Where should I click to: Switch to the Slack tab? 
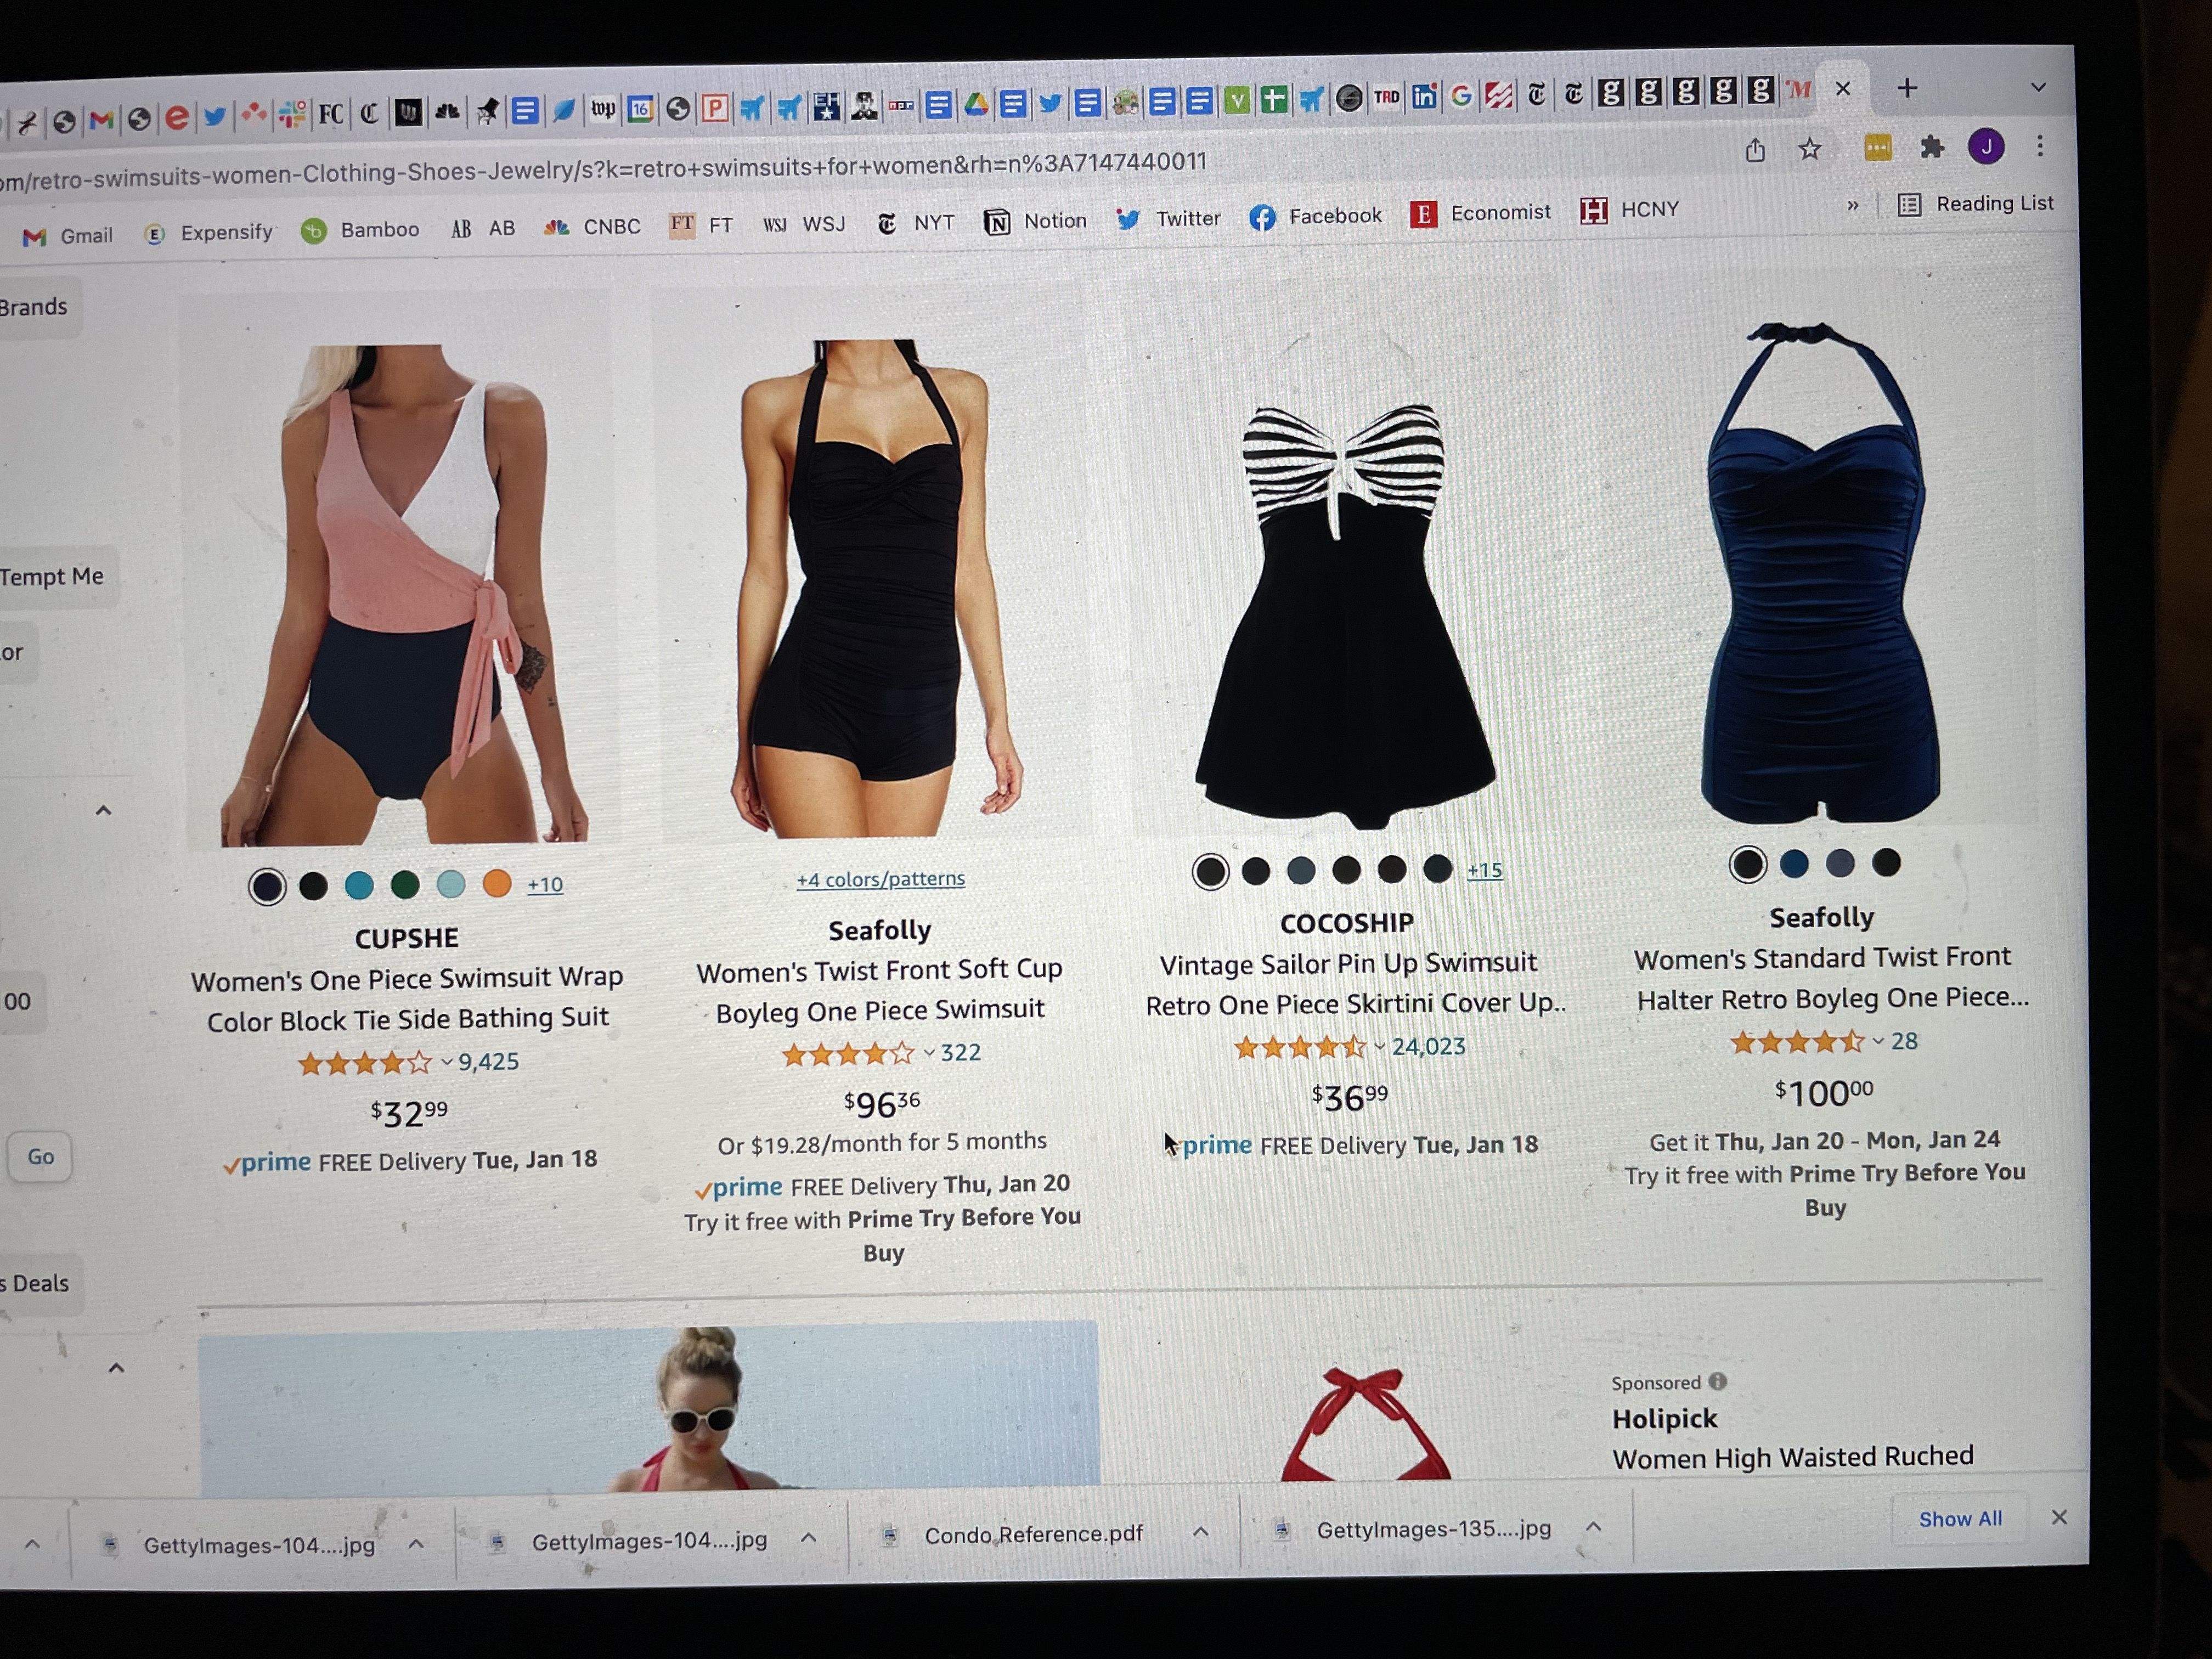click(292, 114)
